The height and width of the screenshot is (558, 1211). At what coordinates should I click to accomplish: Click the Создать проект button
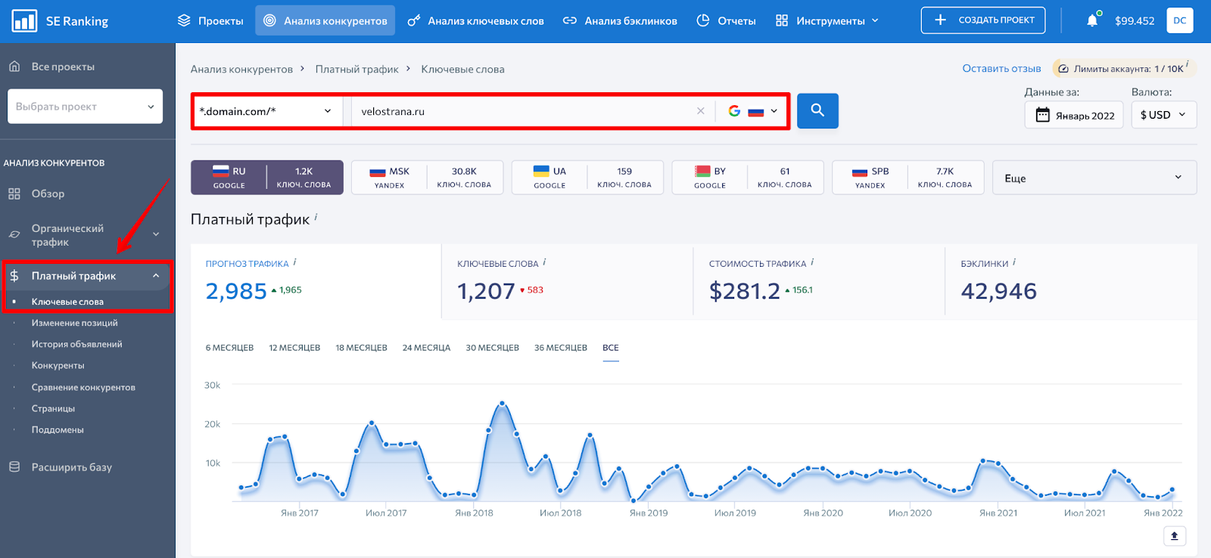pyautogui.click(x=983, y=20)
